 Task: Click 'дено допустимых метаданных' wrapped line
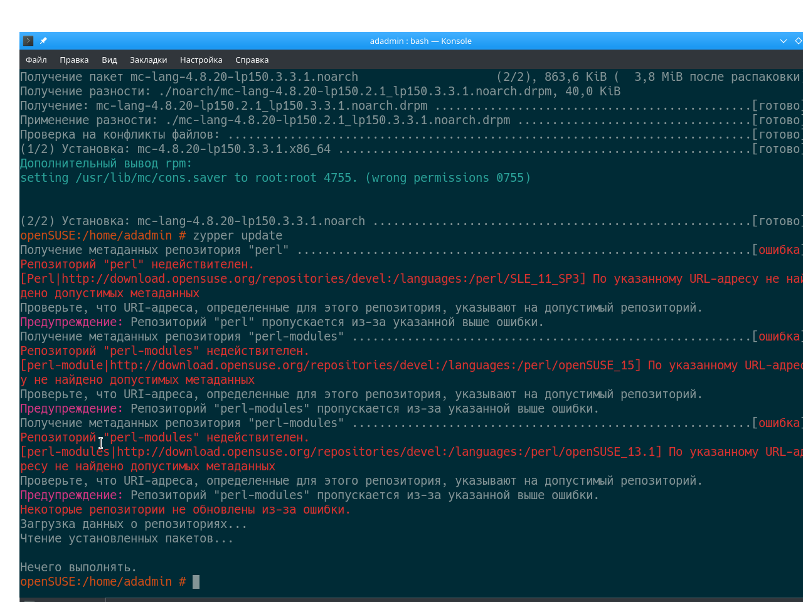[x=110, y=293]
